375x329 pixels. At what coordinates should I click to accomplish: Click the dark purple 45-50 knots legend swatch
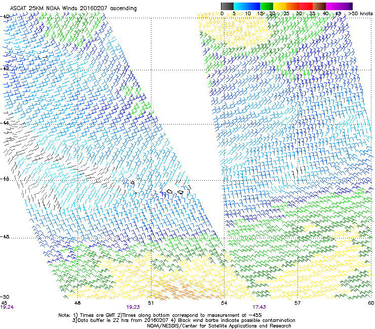coord(346,6)
